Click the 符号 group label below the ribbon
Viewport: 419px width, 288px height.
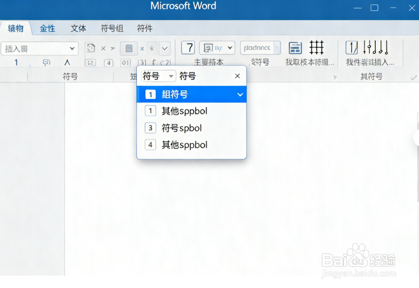pos(70,77)
